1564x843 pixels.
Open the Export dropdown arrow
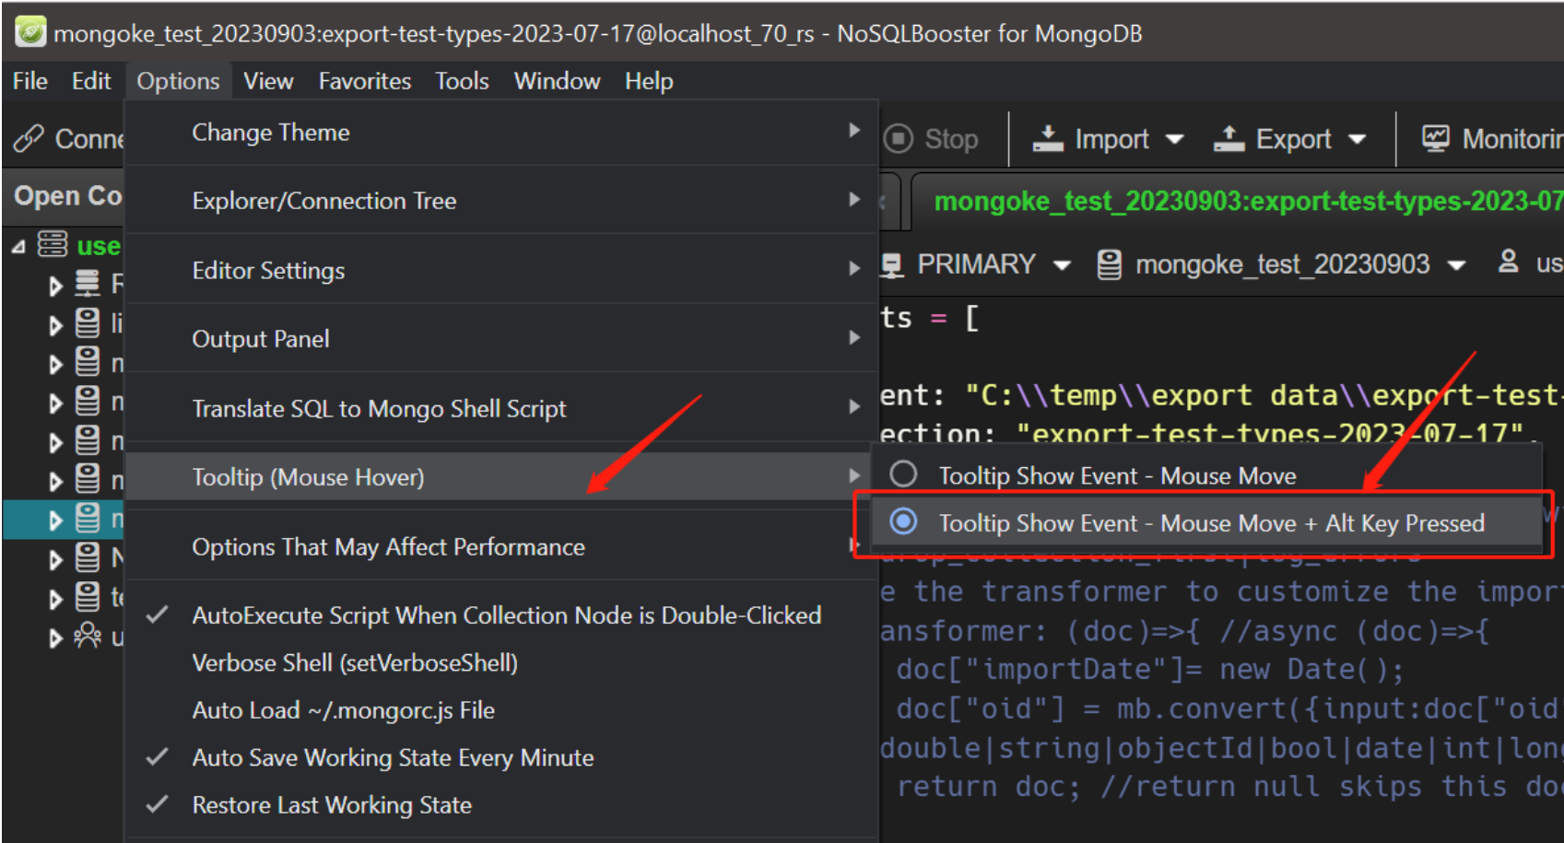click(x=1357, y=140)
